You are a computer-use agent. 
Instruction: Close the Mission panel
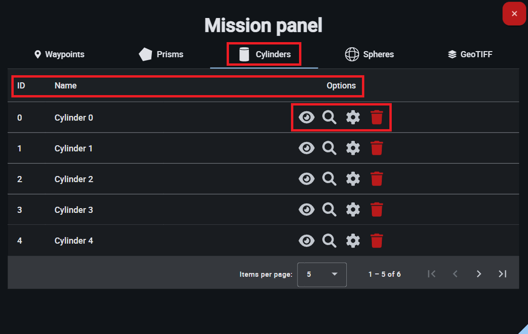pos(514,14)
